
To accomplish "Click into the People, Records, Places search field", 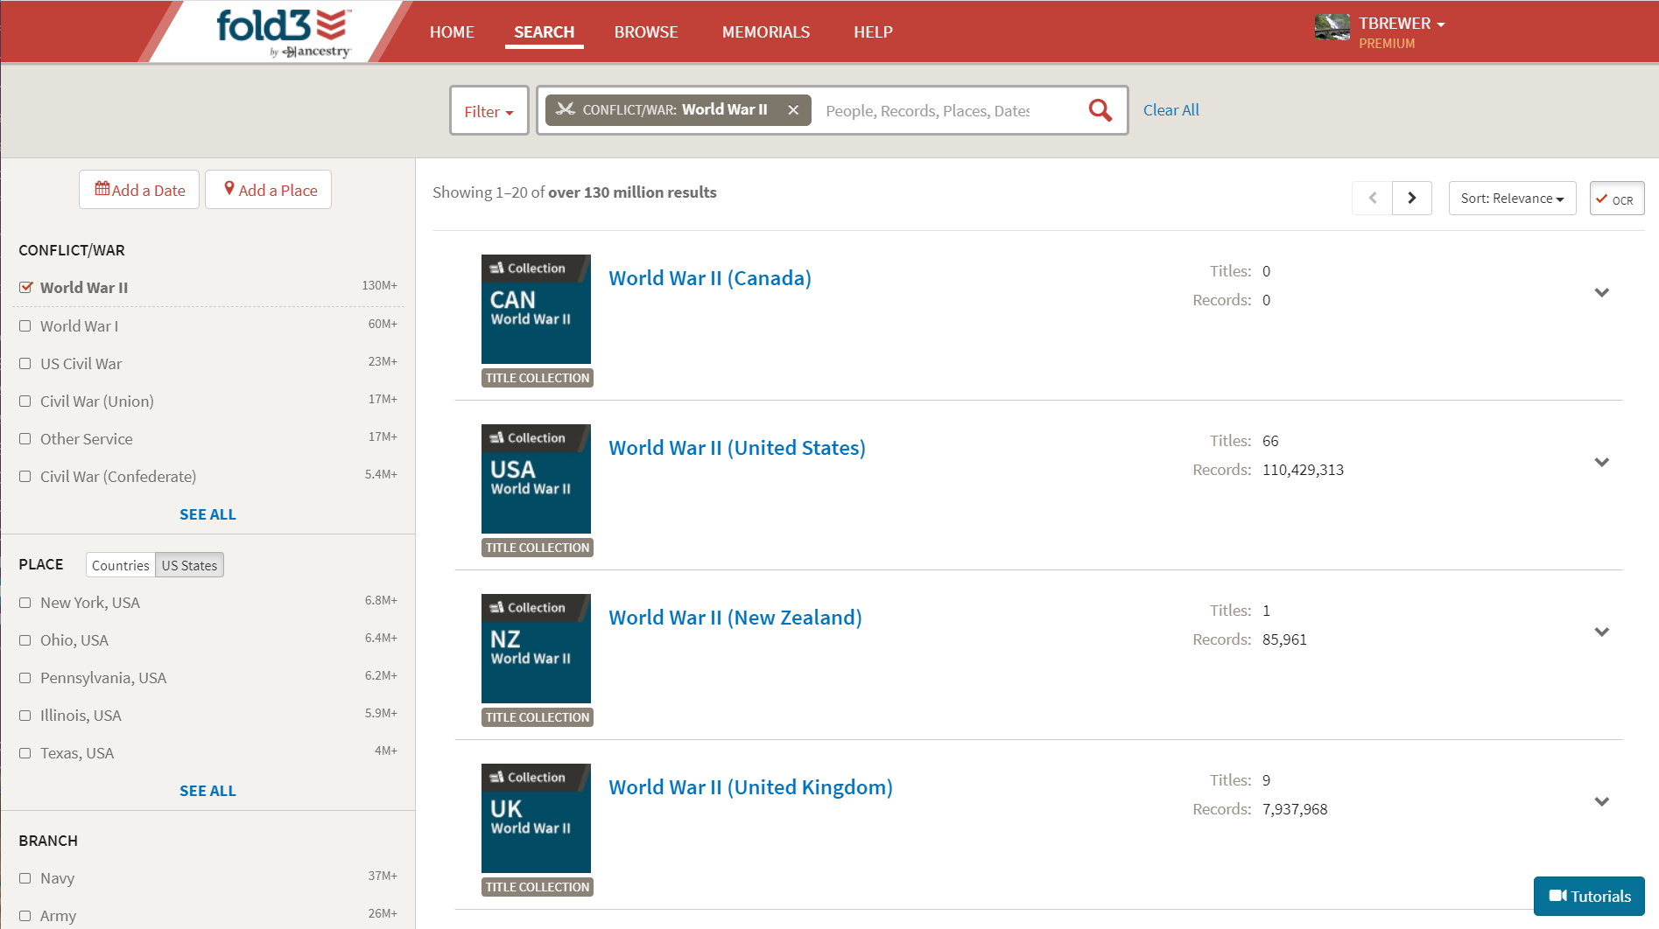I will [x=941, y=111].
